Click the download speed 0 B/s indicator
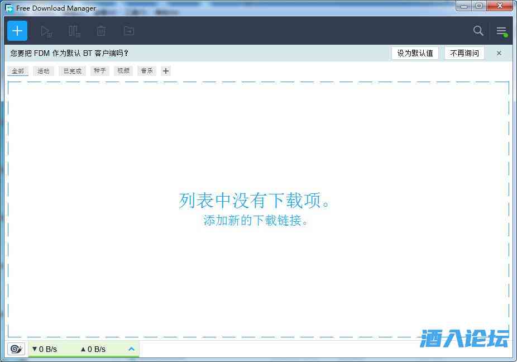This screenshot has height=362, width=517. click(x=45, y=349)
